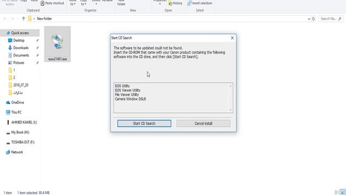Viewport: 346px width, 195px height.
Task: Open the Arabic-named folder in sidebar
Action: click(16, 93)
